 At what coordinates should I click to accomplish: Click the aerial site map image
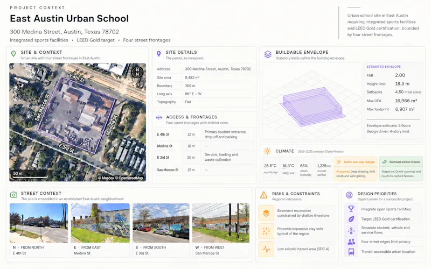[78, 122]
